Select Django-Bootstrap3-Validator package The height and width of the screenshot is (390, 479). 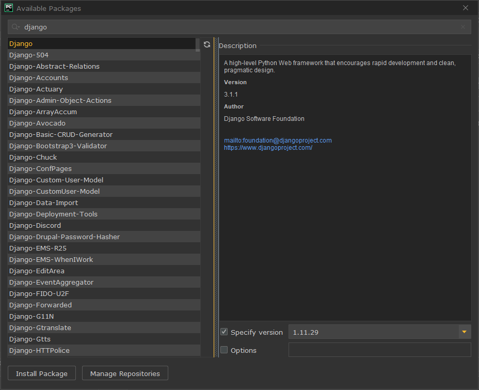(x=104, y=146)
